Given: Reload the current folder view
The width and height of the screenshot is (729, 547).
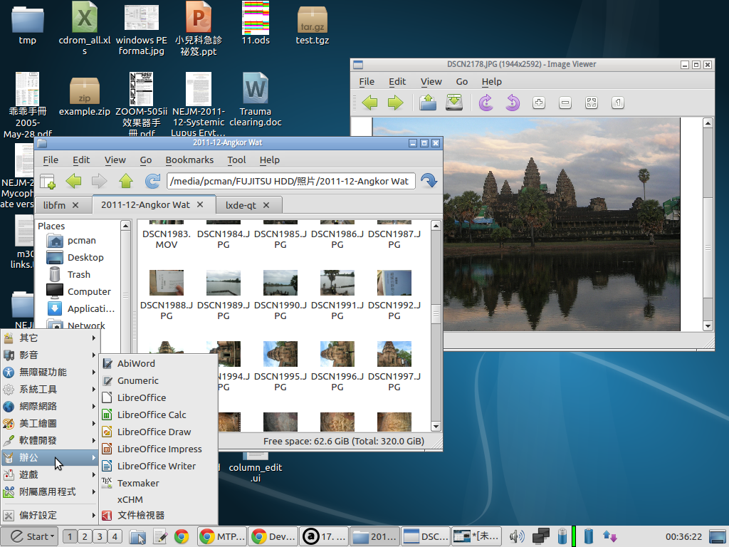Looking at the screenshot, I should (x=152, y=181).
